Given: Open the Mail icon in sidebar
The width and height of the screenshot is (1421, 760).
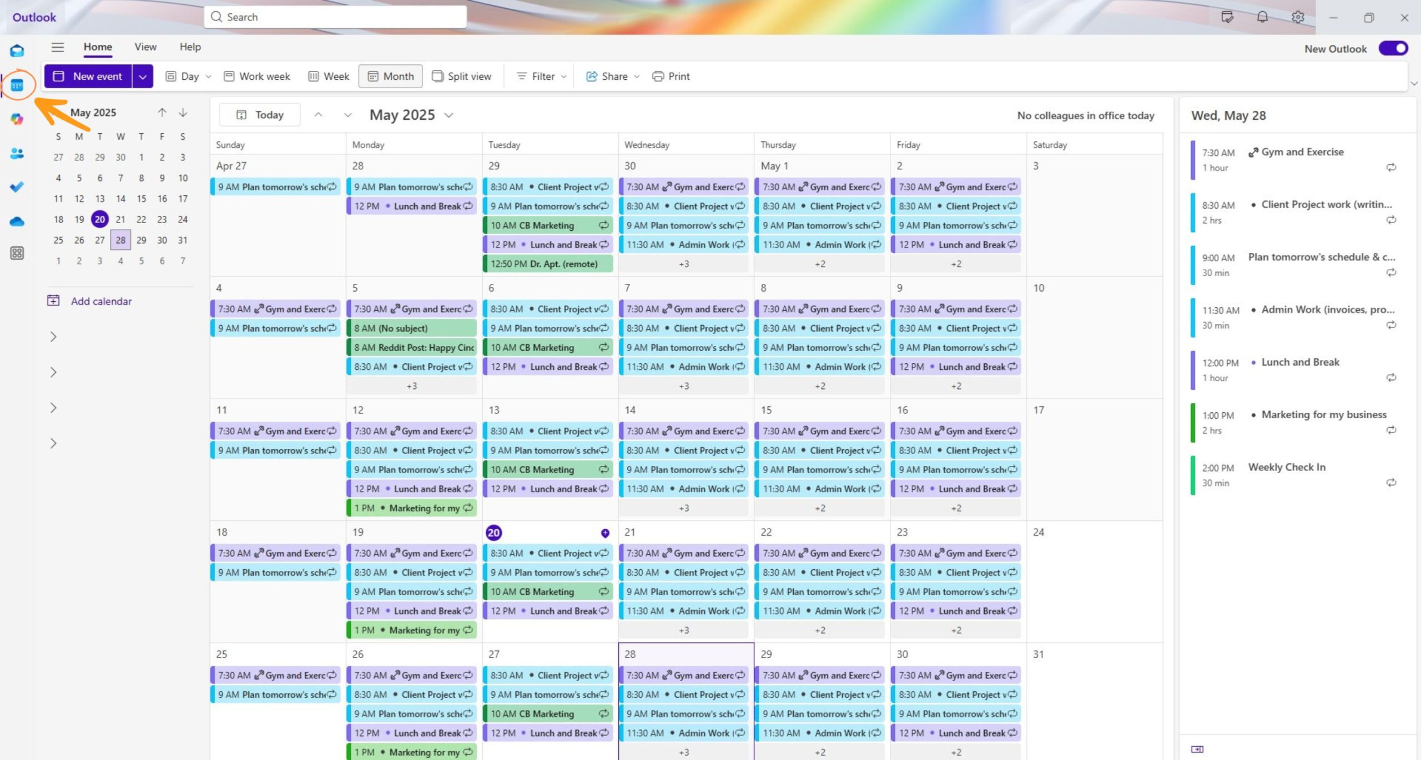Looking at the screenshot, I should click(17, 51).
